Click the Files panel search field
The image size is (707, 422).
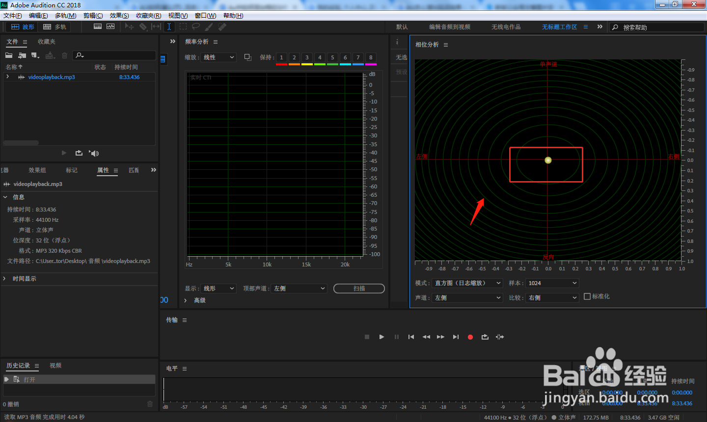(114, 55)
